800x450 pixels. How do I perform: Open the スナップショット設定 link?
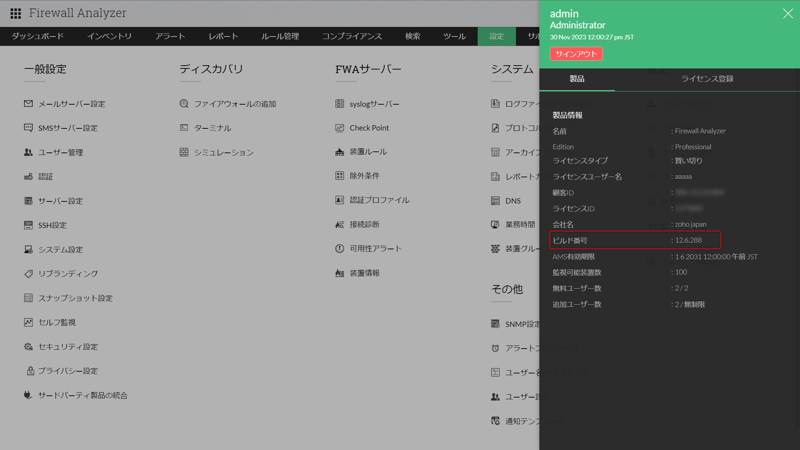75,298
